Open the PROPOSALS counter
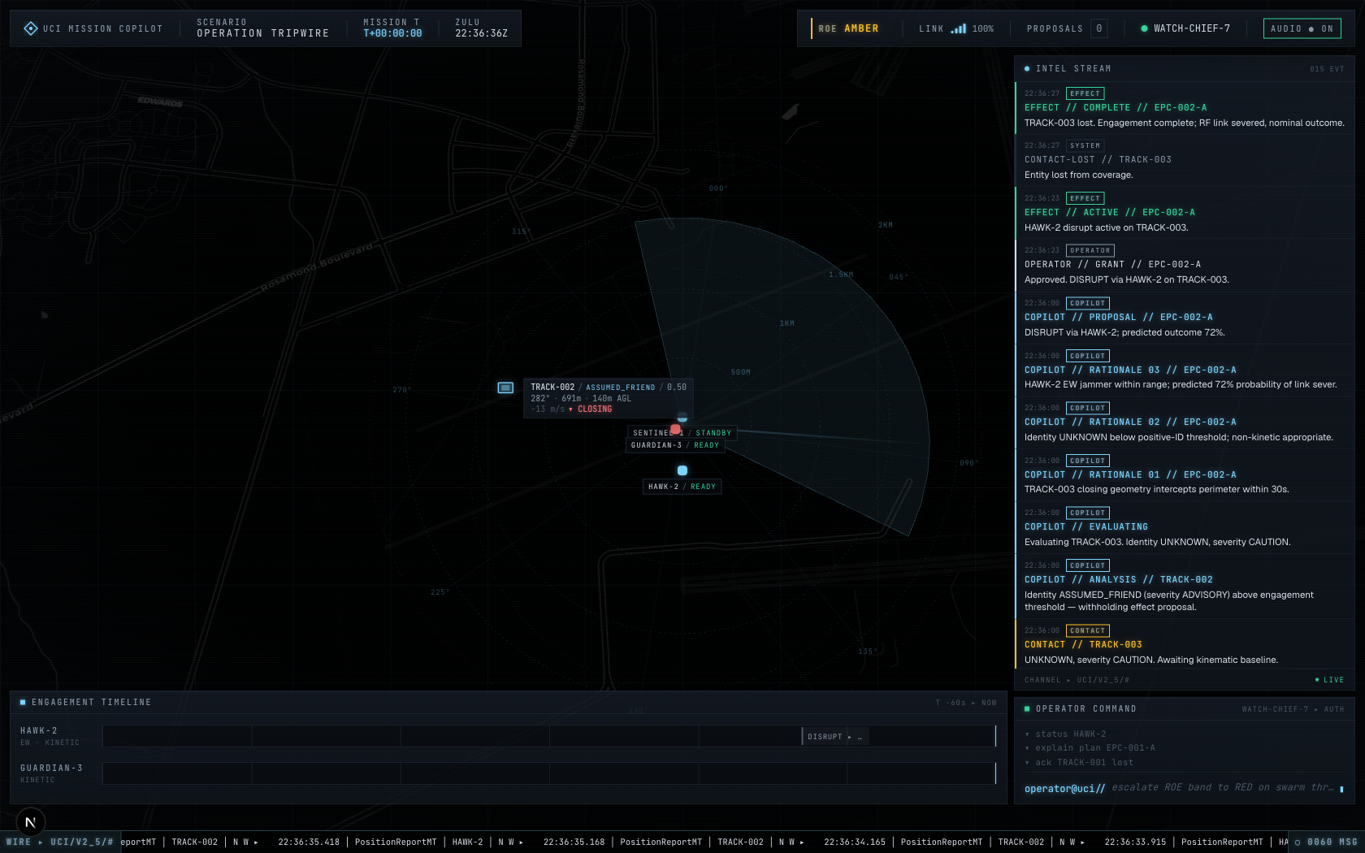Screen dimensions: 1365x853 point(1066,28)
